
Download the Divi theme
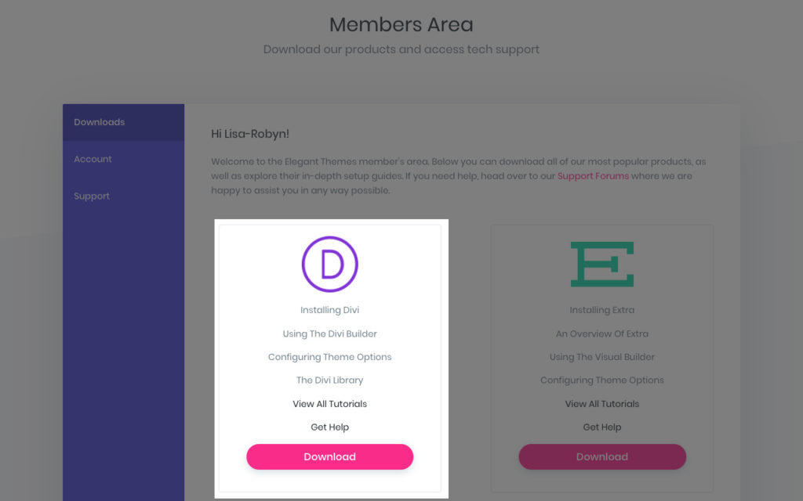pyautogui.click(x=330, y=456)
